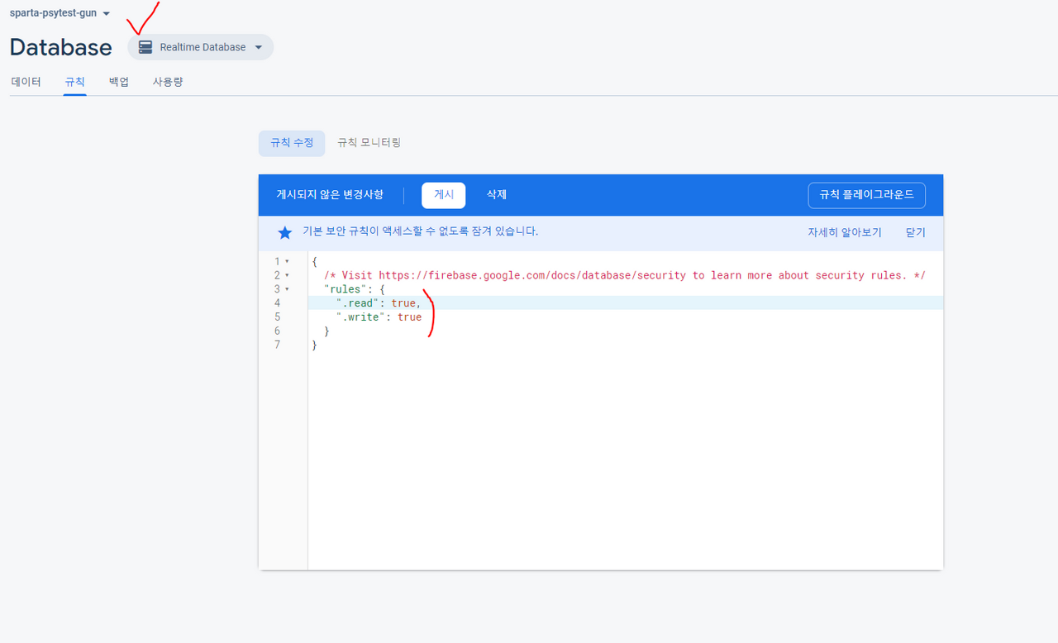The image size is (1058, 643).
Task: Collapse the comment fold arrow on line 2
Action: point(287,275)
